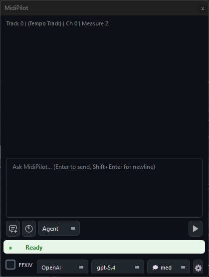
Task: Click the arrow indicator on gpt-5.4 combo box
Action: pos(137,267)
